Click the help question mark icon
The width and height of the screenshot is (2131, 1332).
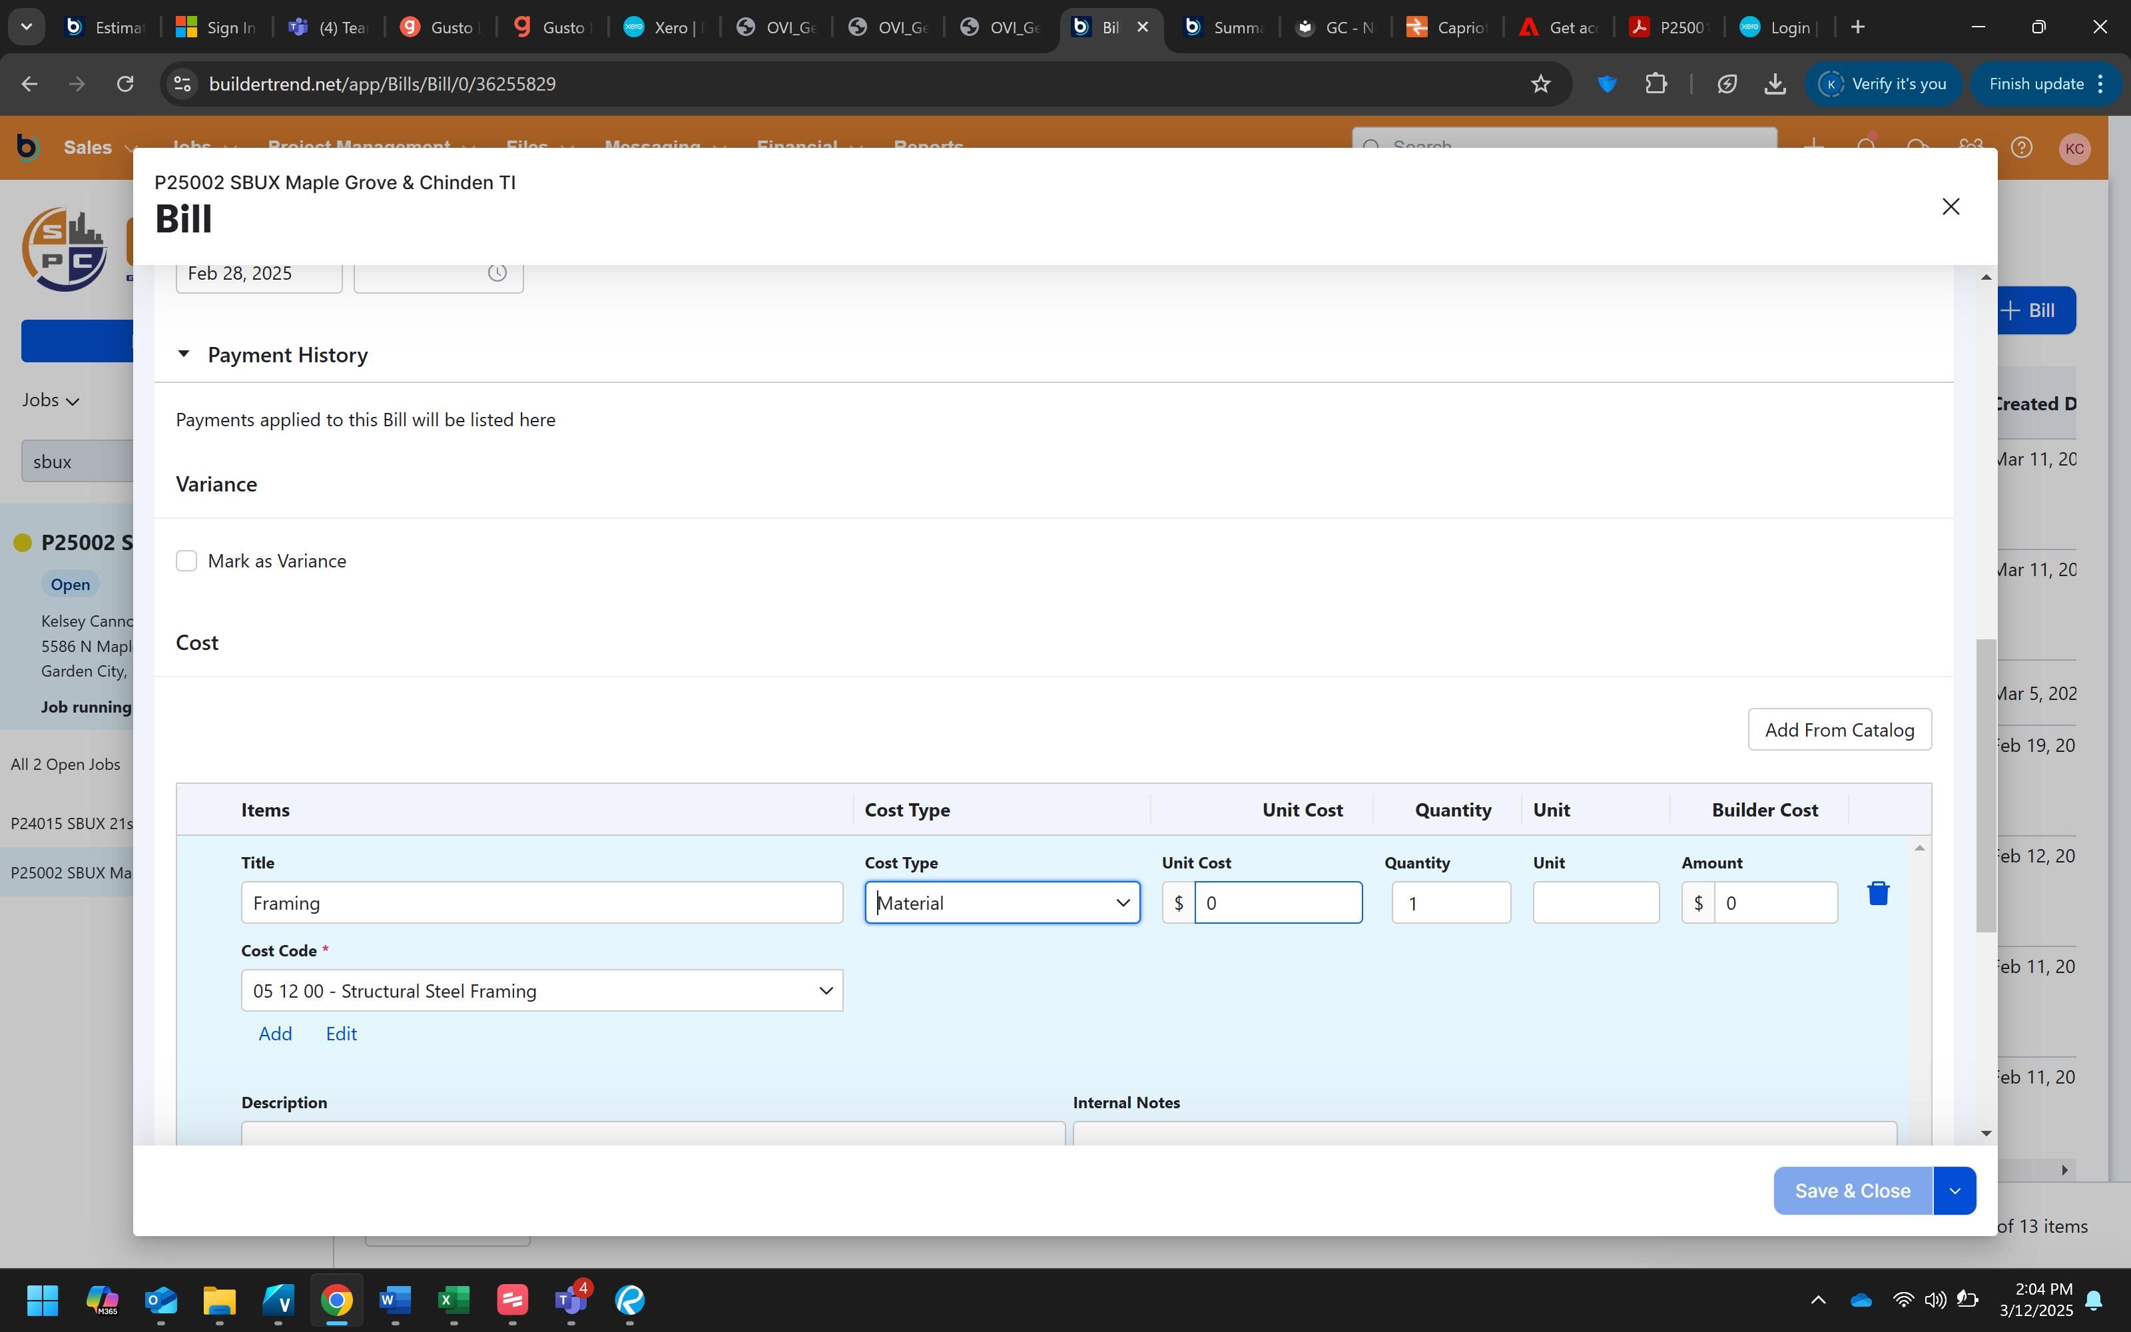click(2022, 147)
